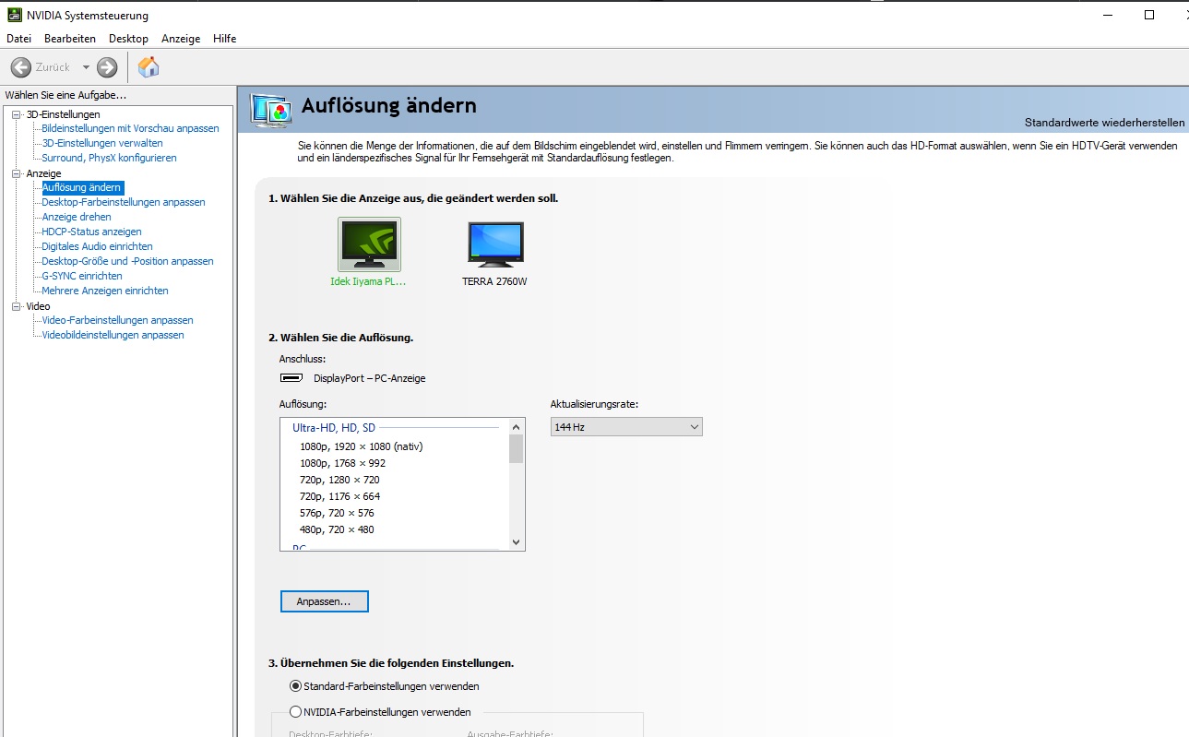The height and width of the screenshot is (737, 1189).
Task: Open Bildeinstellungen mit Vorschau anpassen
Action: point(130,128)
